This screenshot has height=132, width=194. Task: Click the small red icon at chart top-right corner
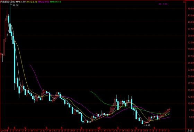(184, 2)
